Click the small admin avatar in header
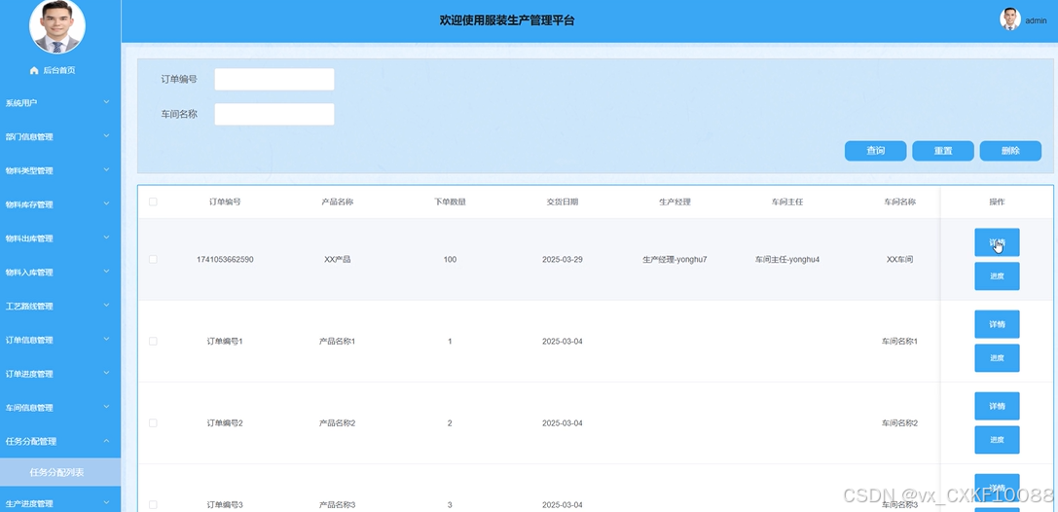1058x512 pixels. (x=1010, y=19)
